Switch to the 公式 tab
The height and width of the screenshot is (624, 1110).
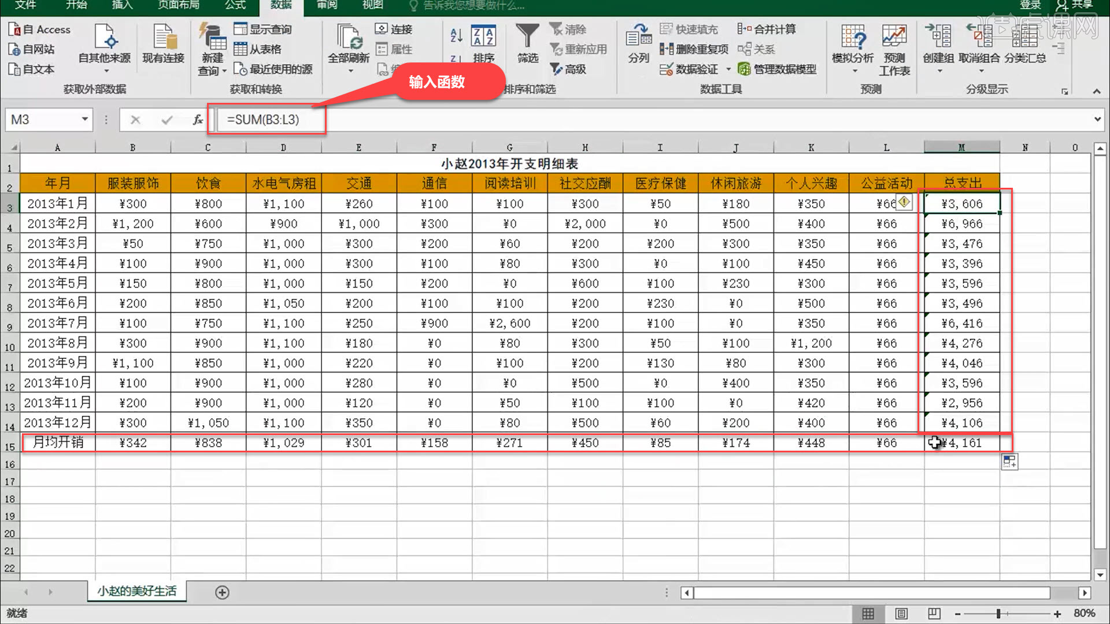pyautogui.click(x=235, y=5)
